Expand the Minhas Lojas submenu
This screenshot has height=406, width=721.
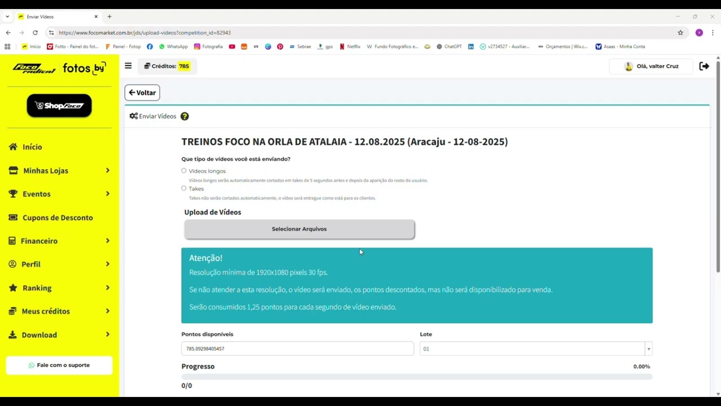108,170
